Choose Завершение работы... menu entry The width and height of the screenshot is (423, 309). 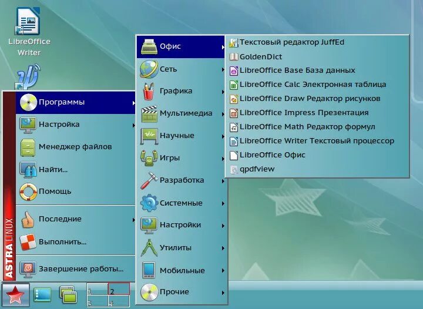(76, 269)
